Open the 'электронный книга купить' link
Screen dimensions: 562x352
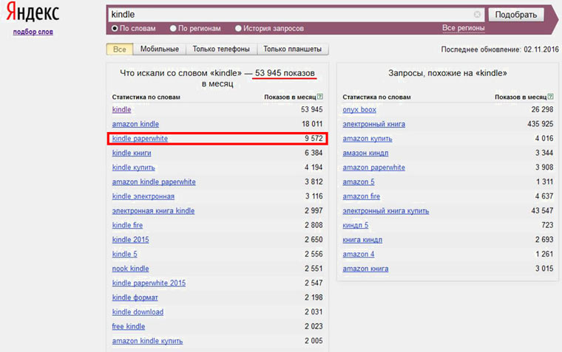[x=386, y=211]
